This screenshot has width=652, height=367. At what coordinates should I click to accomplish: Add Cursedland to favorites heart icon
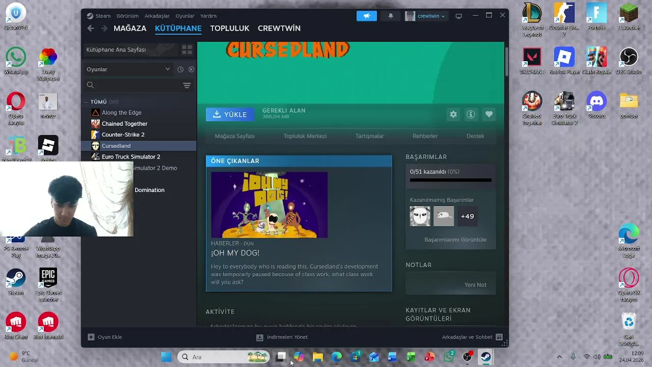(489, 114)
